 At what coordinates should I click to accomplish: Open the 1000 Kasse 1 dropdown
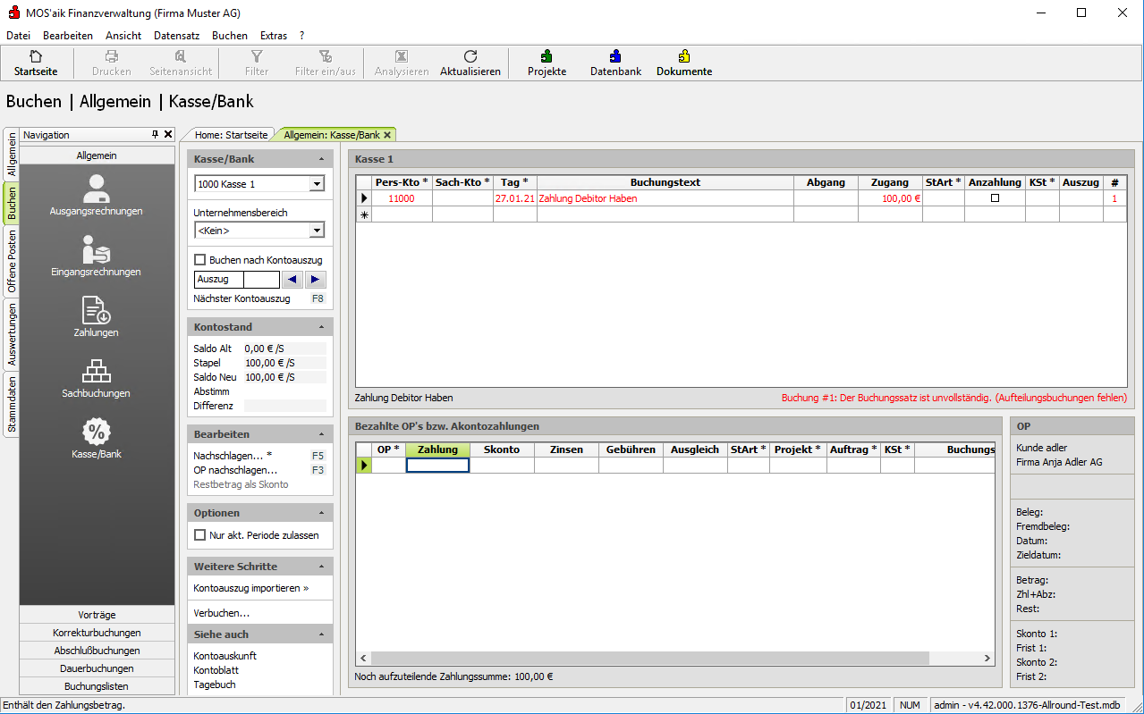coord(316,184)
